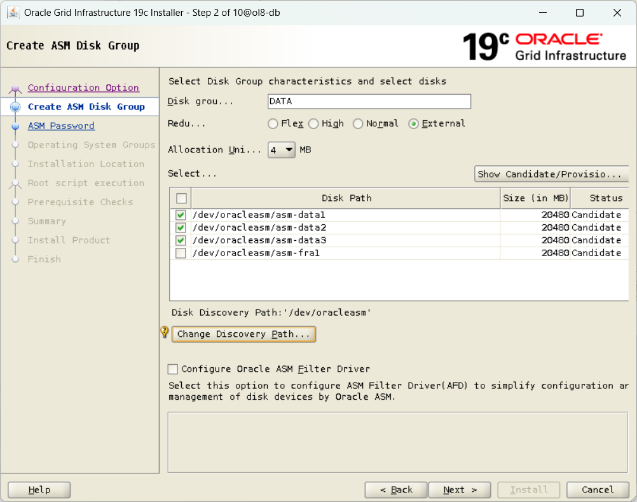Go to the Configuration Option step
Screen dimensions: 637x502
(x=83, y=88)
